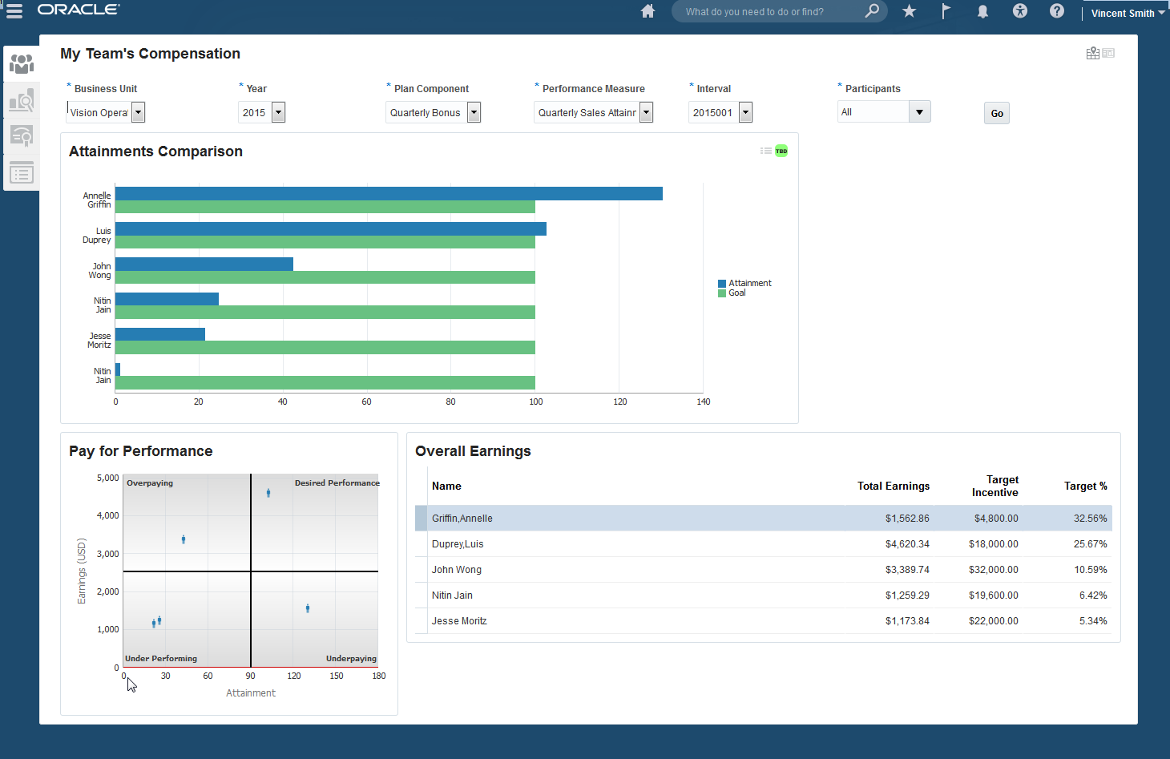Expand the Plan Component dropdown
Viewport: 1170px width, 759px height.
474,113
